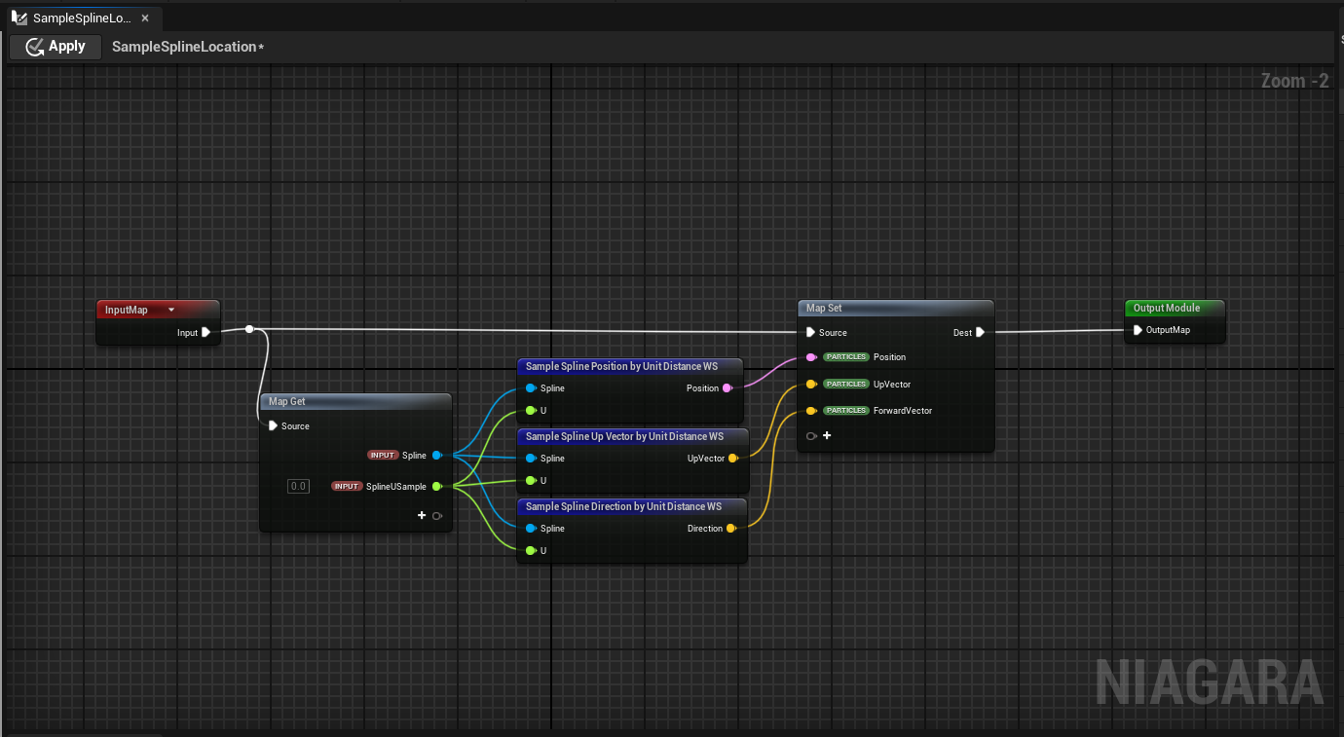
Task: Close the SampleSplineLocation tab
Action: point(145,18)
